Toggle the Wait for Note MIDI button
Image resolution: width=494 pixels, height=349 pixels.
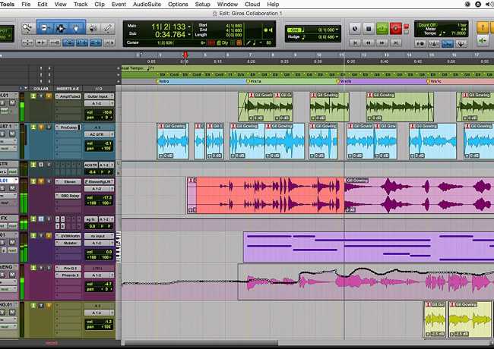click(x=420, y=44)
